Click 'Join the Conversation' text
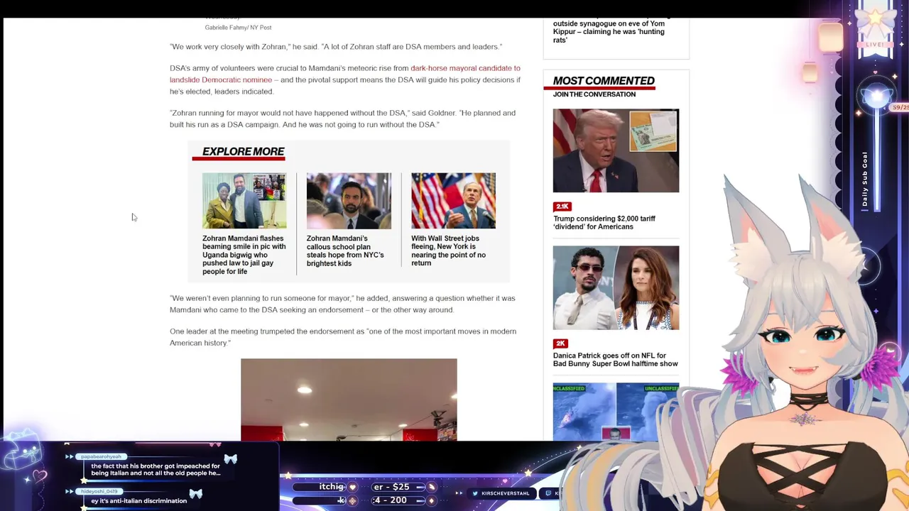This screenshot has width=909, height=511. pyautogui.click(x=594, y=94)
